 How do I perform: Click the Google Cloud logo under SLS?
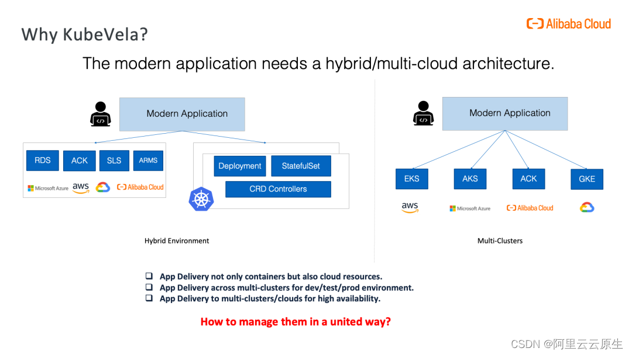[103, 187]
